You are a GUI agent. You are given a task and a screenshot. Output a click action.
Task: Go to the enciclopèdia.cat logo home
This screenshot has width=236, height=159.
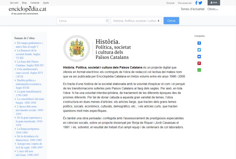coord(27,9)
